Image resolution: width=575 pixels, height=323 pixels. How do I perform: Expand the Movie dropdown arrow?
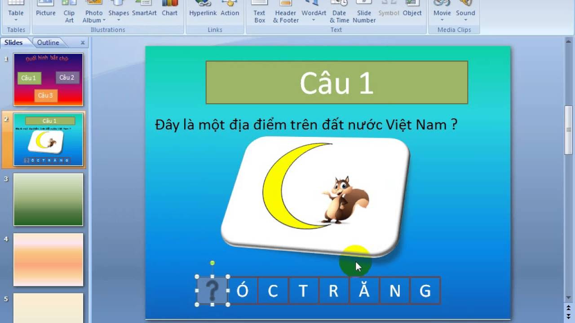tap(442, 20)
